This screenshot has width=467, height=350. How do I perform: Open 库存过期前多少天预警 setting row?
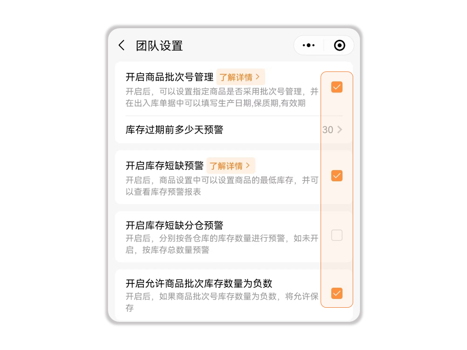tap(234, 130)
